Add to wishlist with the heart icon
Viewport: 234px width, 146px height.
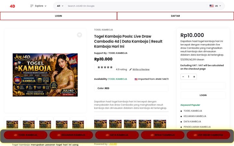click(x=79, y=35)
